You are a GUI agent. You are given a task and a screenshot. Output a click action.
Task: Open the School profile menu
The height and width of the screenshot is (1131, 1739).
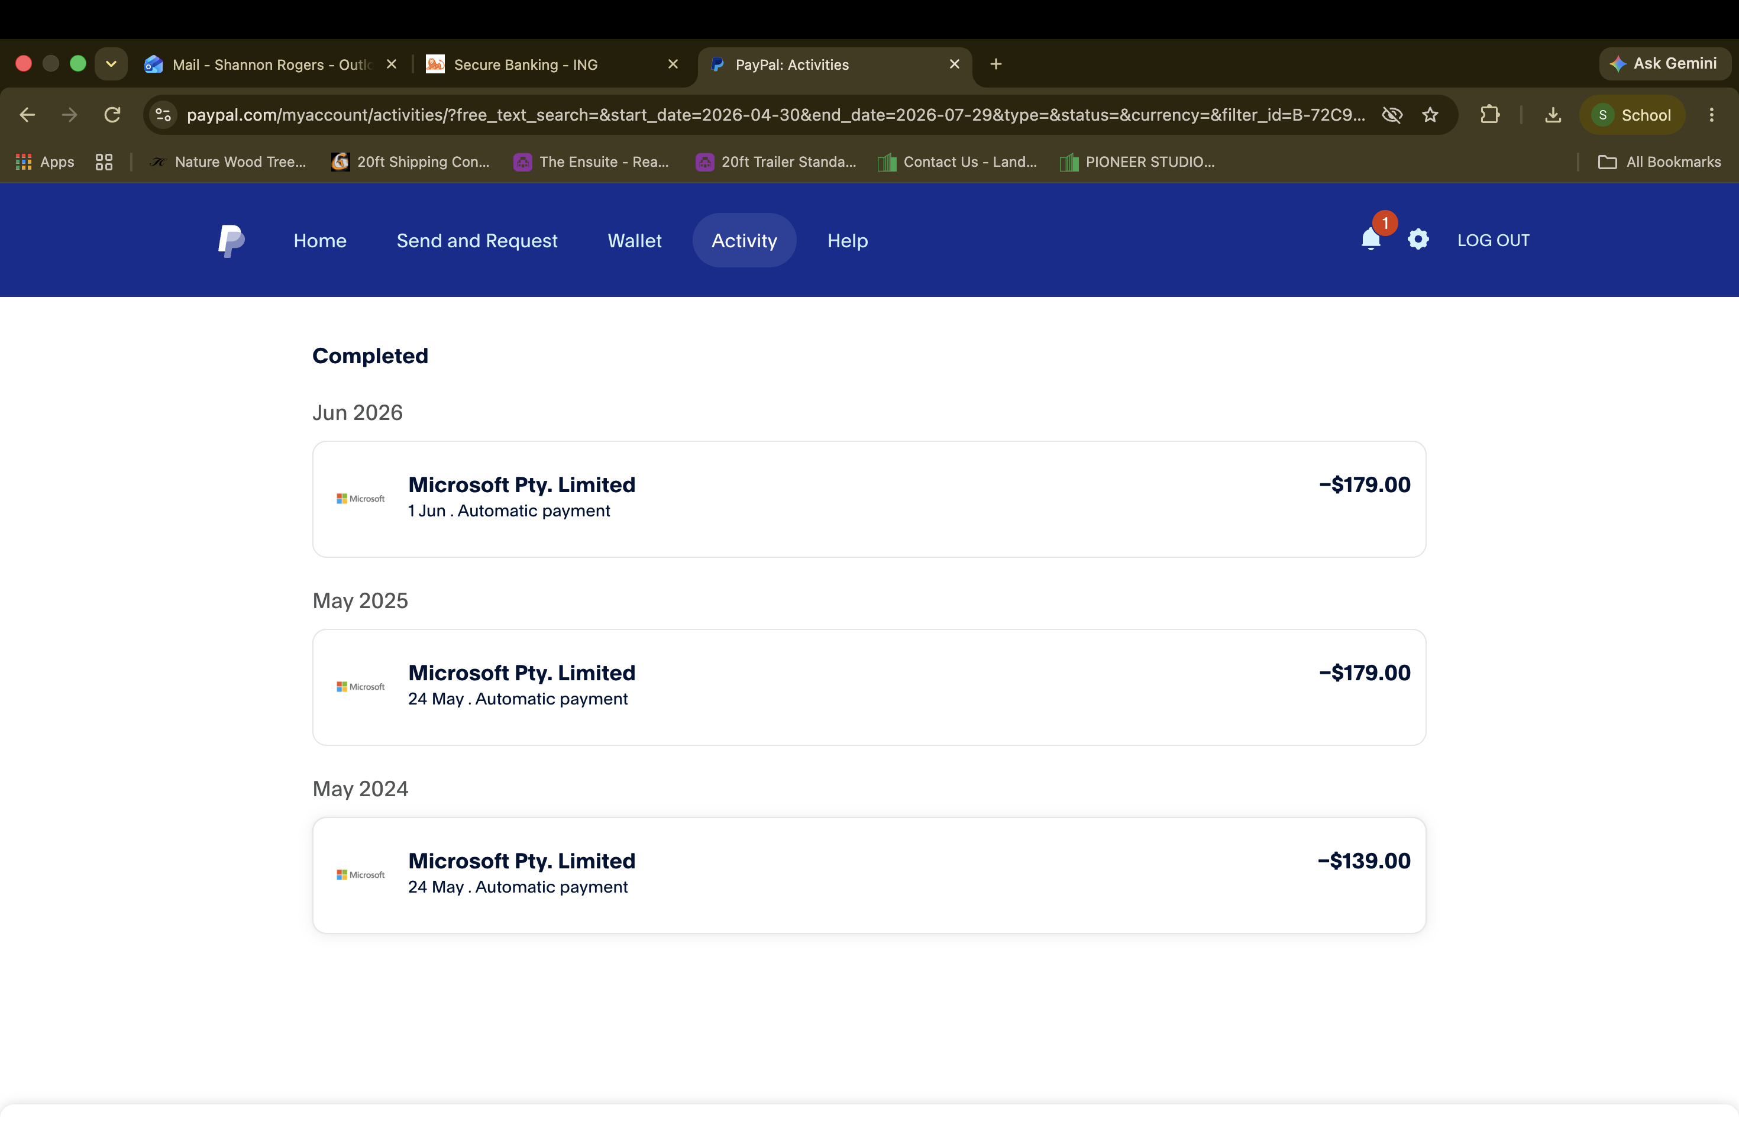pos(1633,115)
